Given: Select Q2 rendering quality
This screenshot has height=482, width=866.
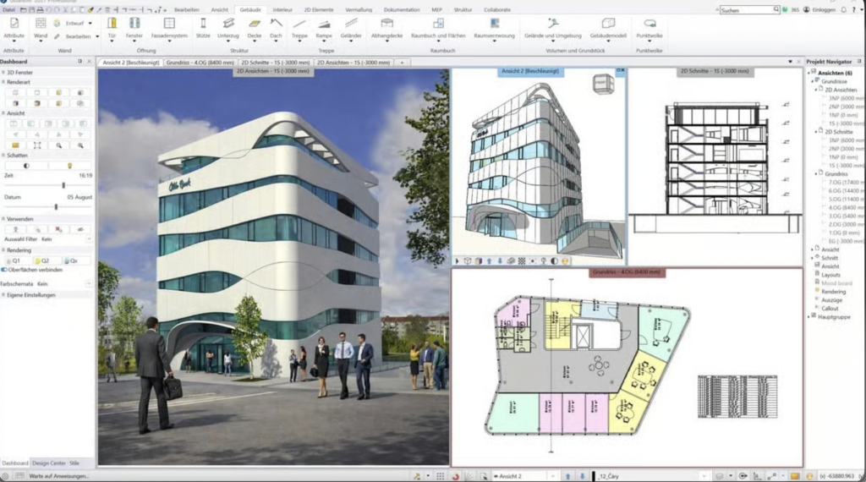Looking at the screenshot, I should (x=46, y=260).
